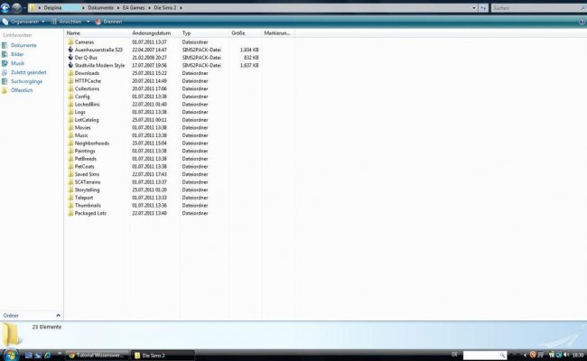Screen dimensions: 587x361
Task: Click the Cameras folder icon
Action: [x=70, y=42]
